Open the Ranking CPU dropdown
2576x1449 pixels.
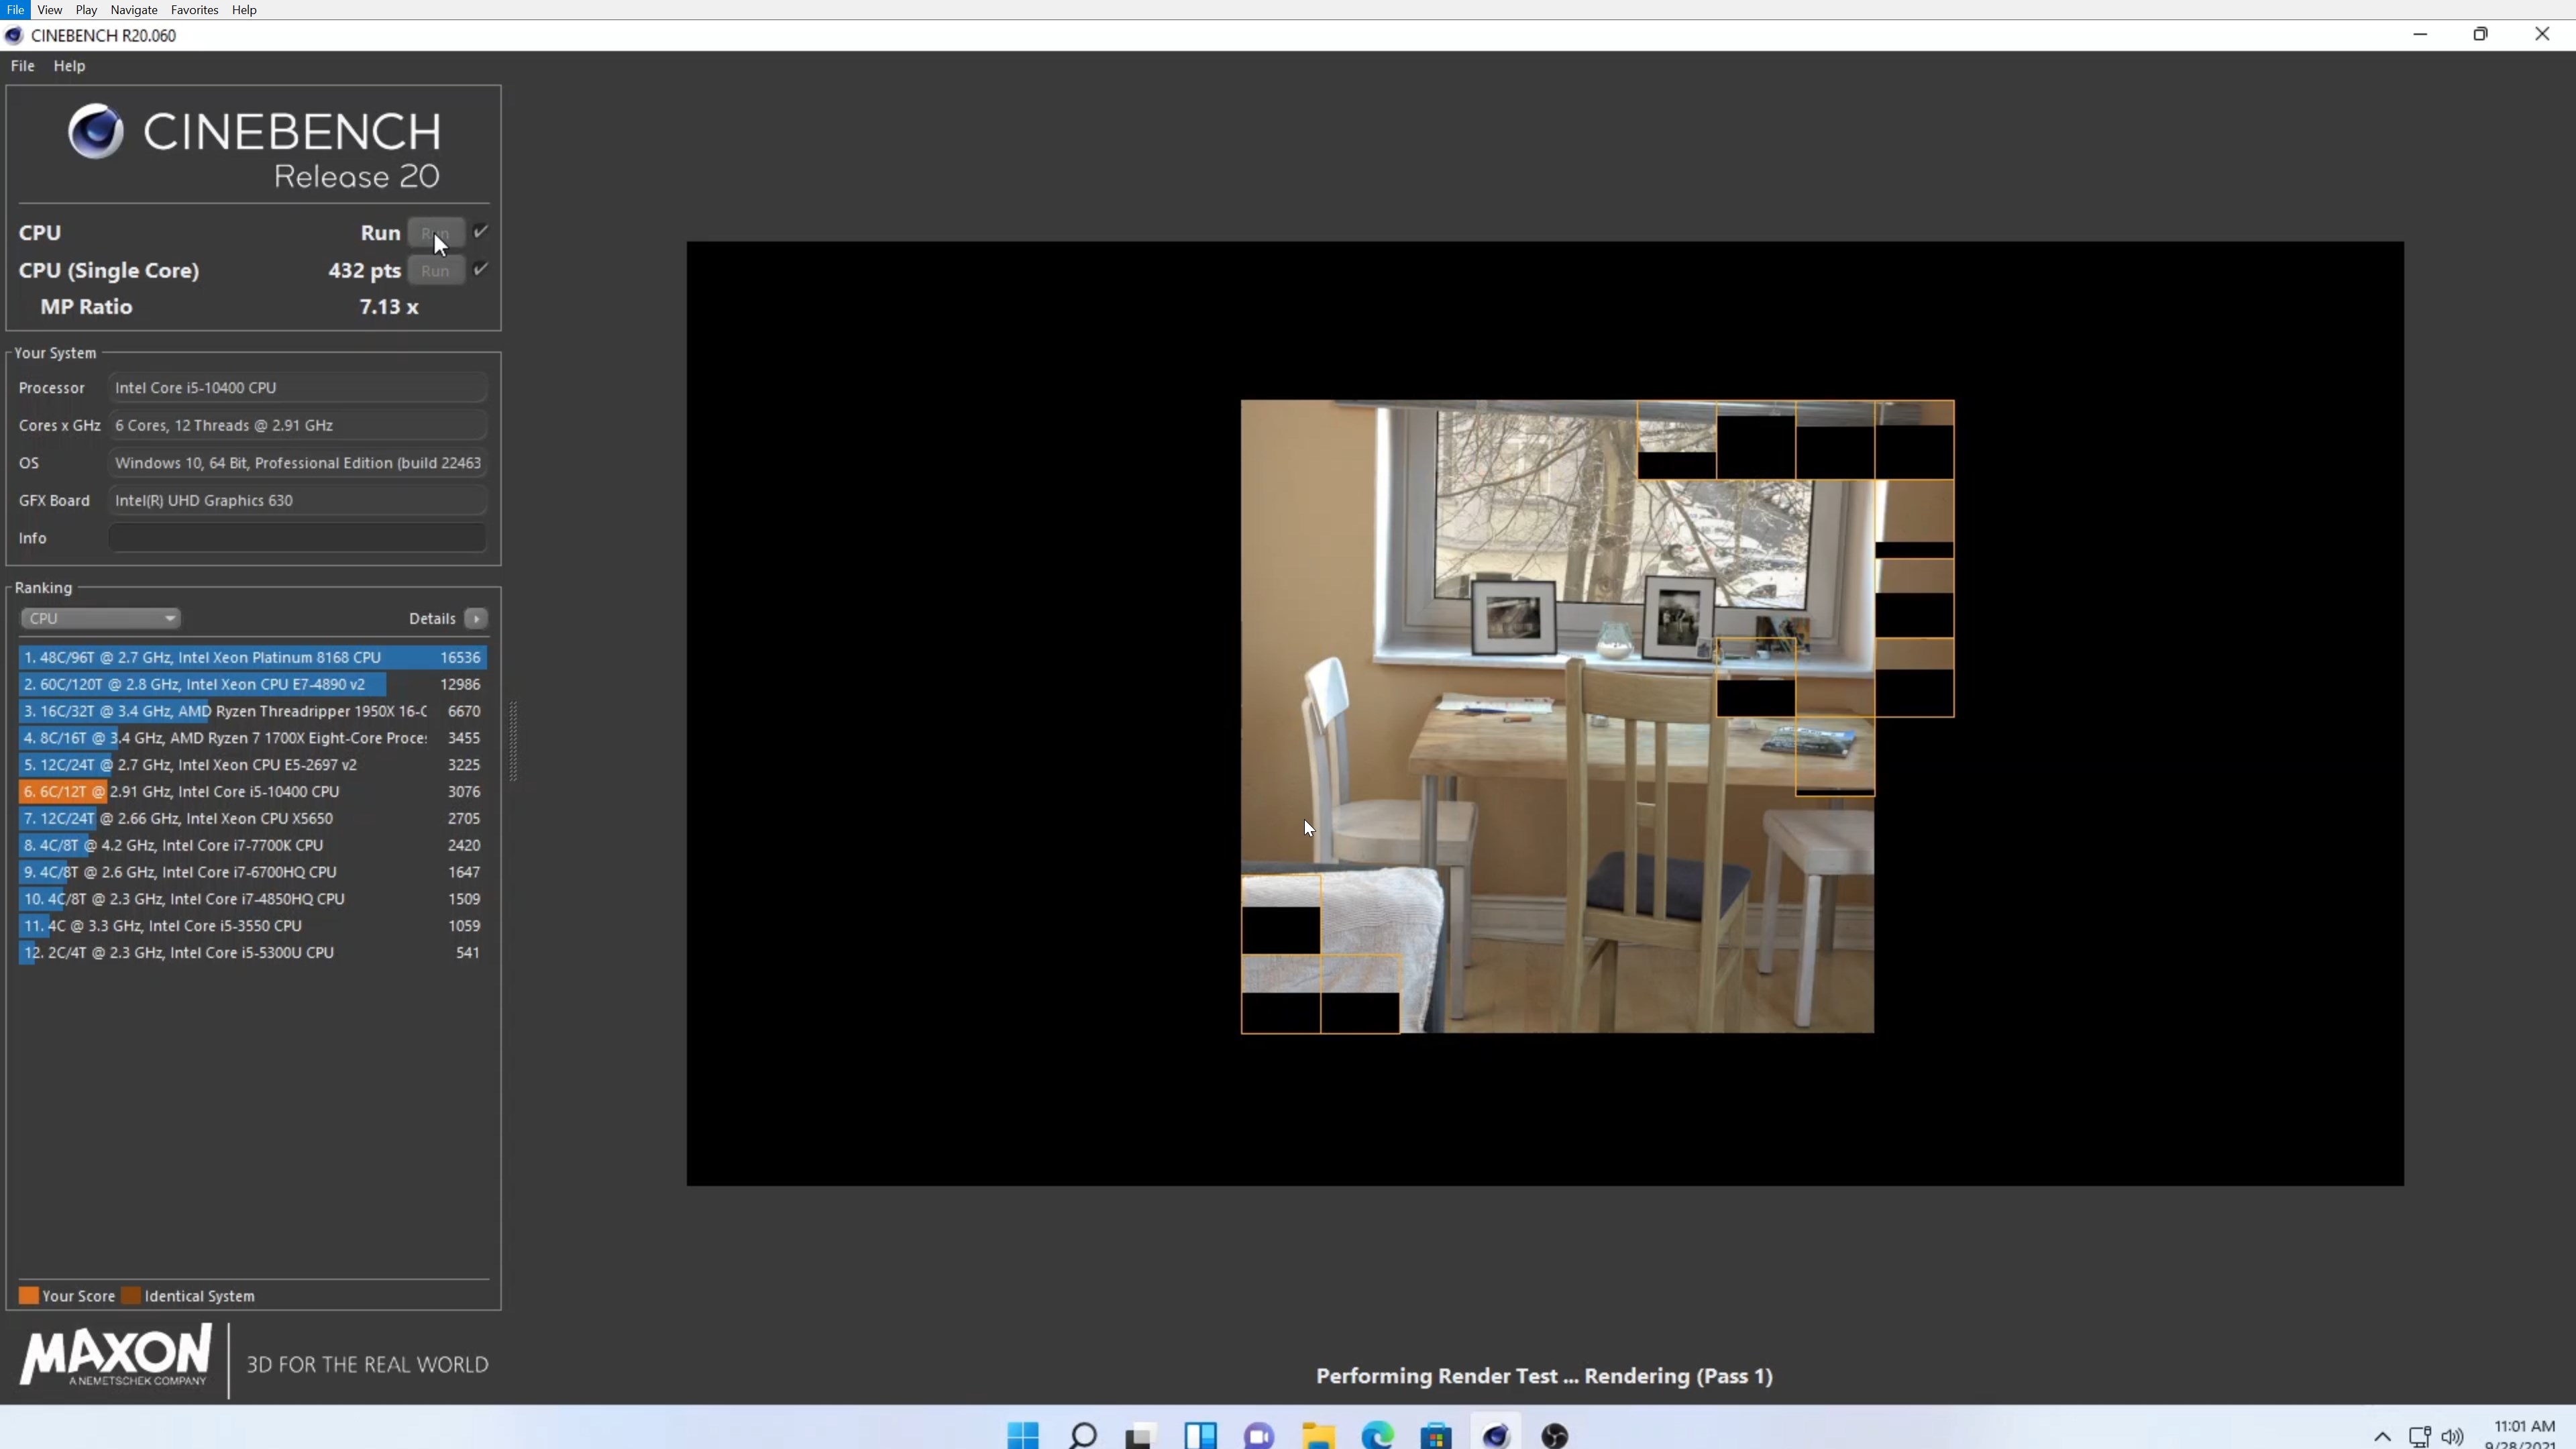100,619
